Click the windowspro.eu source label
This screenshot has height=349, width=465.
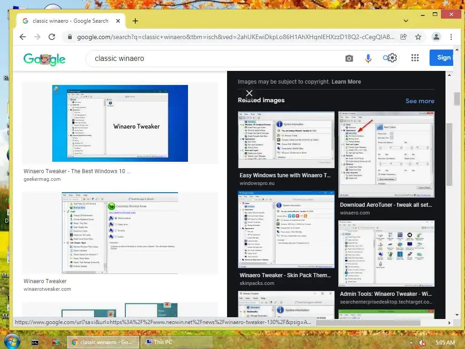[257, 183]
